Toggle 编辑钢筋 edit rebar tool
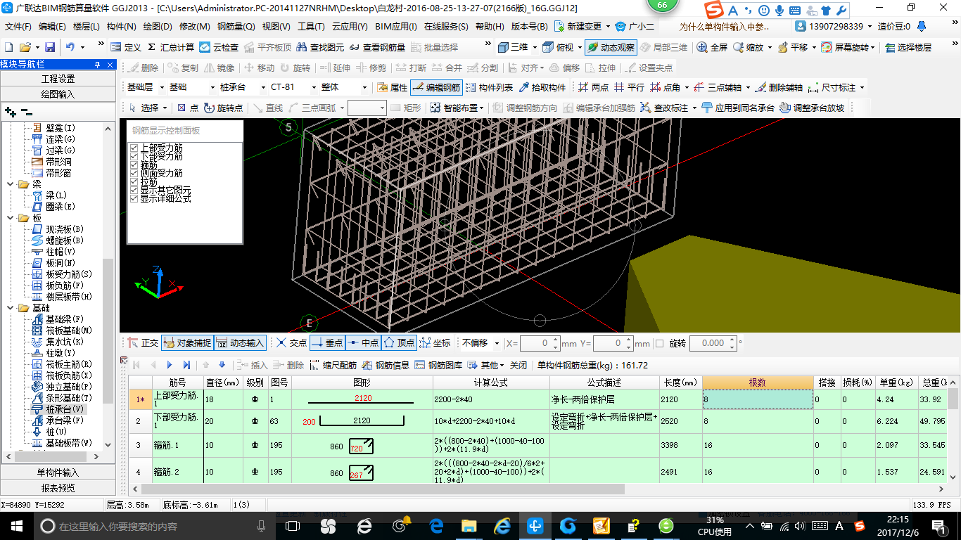Image resolution: width=961 pixels, height=540 pixels. [436, 87]
